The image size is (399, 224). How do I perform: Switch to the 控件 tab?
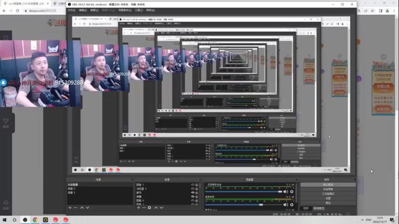306,209
